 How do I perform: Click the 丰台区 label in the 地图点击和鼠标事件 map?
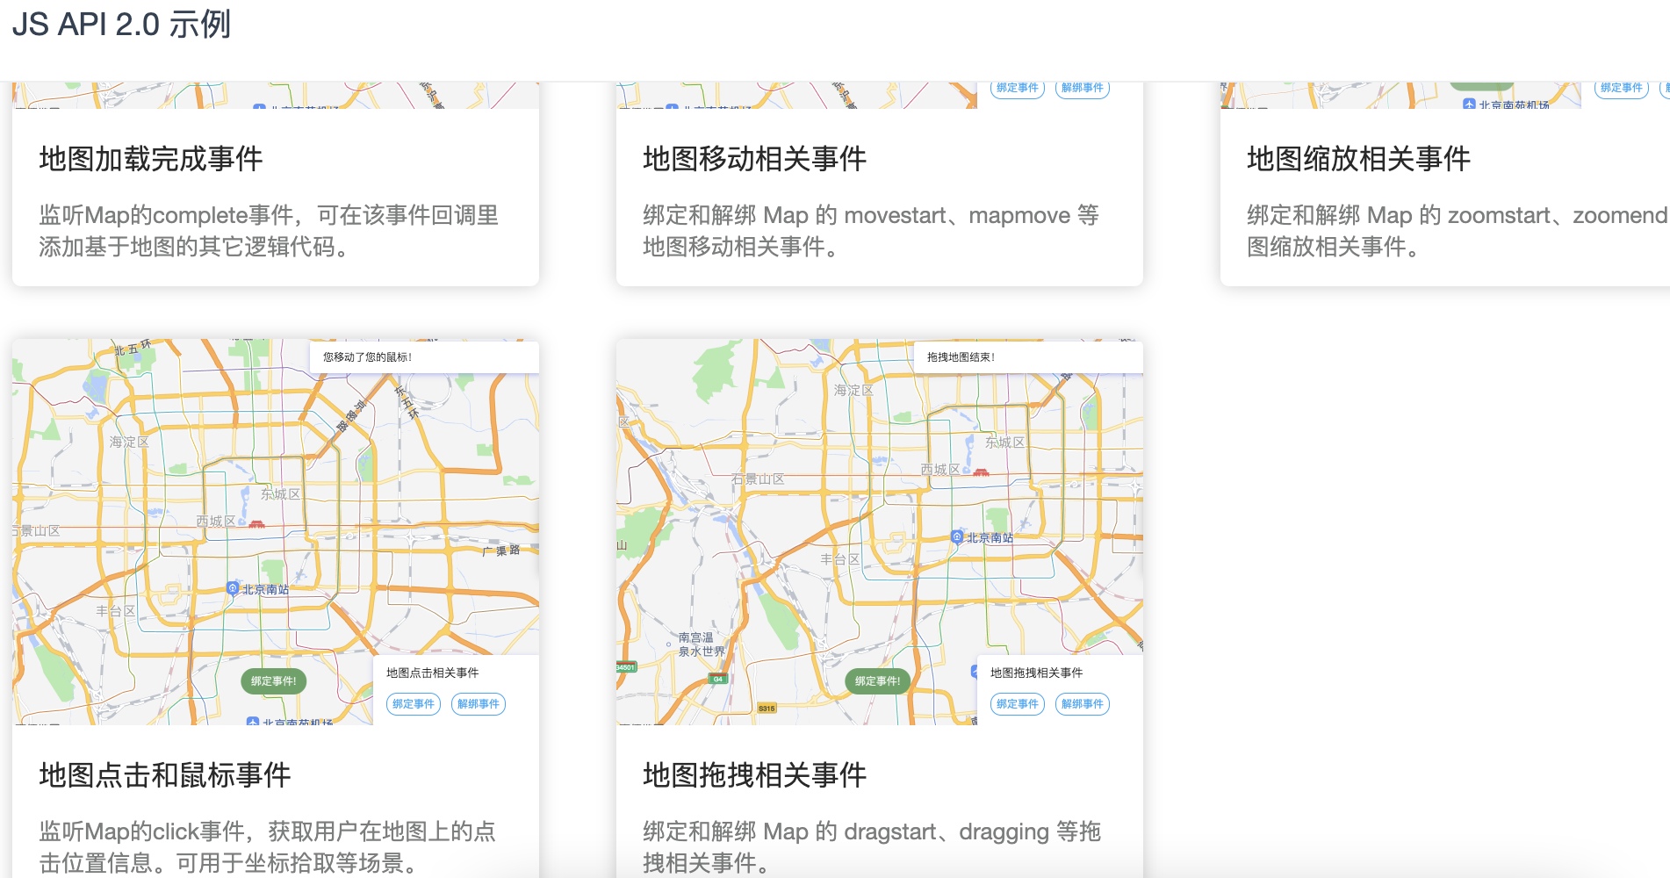tap(116, 611)
